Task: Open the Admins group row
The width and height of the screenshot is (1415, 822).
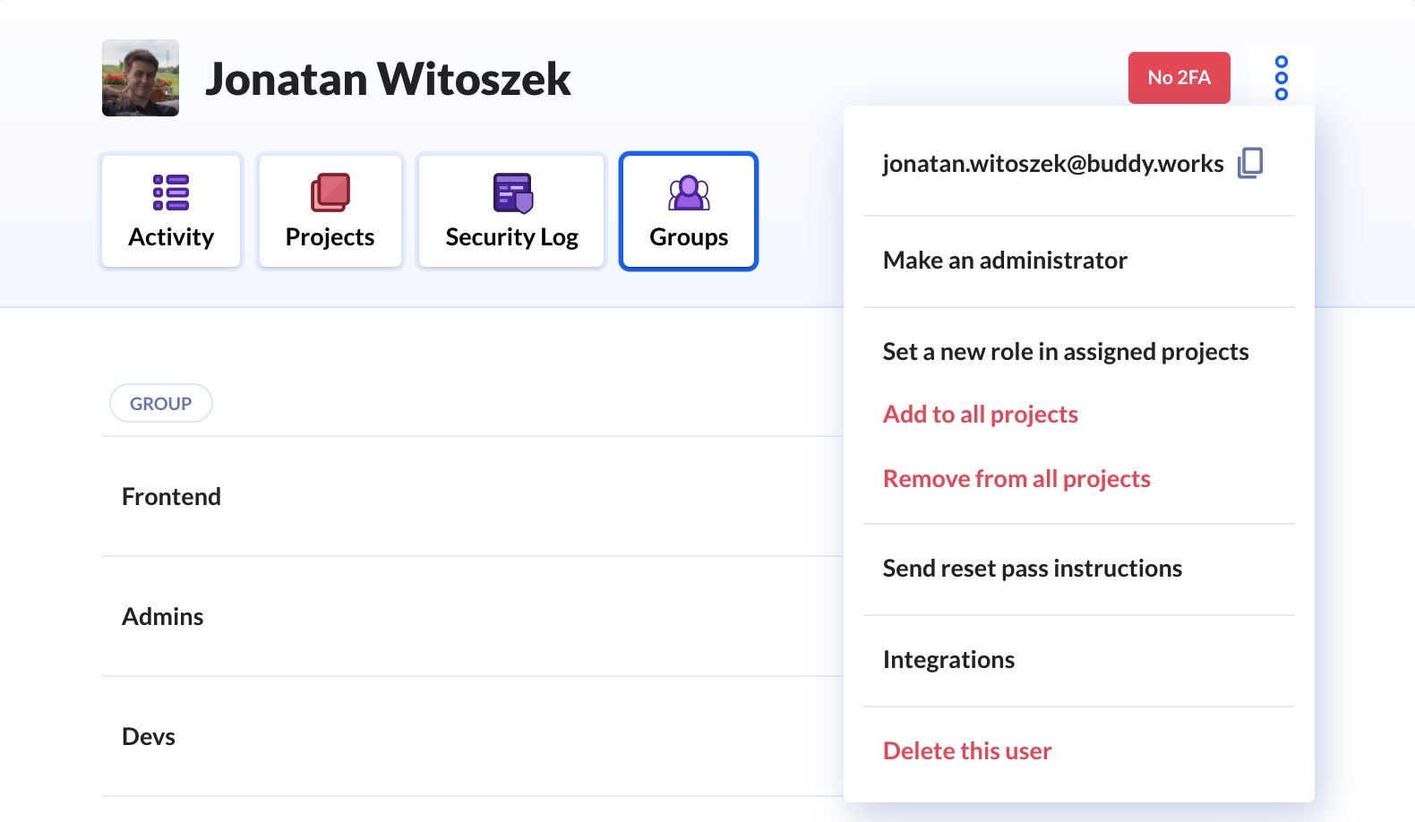Action: tap(473, 617)
